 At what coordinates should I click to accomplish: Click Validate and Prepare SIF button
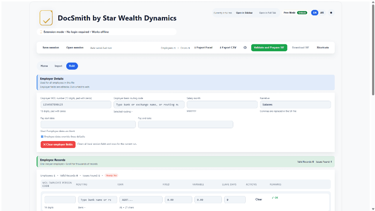click(269, 48)
